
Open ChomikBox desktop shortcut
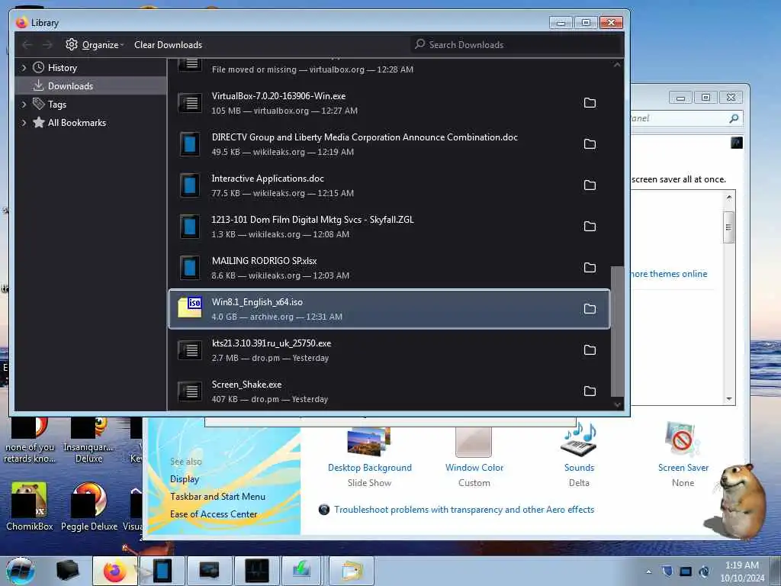29,507
